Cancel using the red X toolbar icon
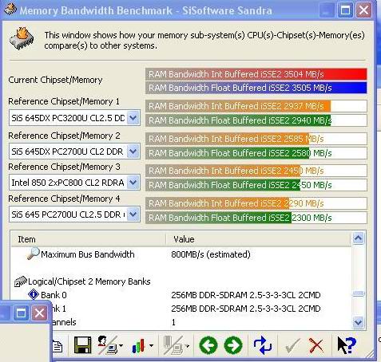Image resolution: width=381 pixels, height=362 pixels. pyautogui.click(x=316, y=346)
